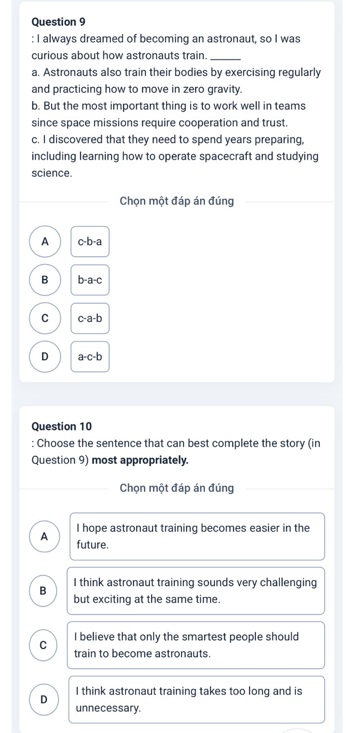Select radio option D for Question 9

point(45,357)
